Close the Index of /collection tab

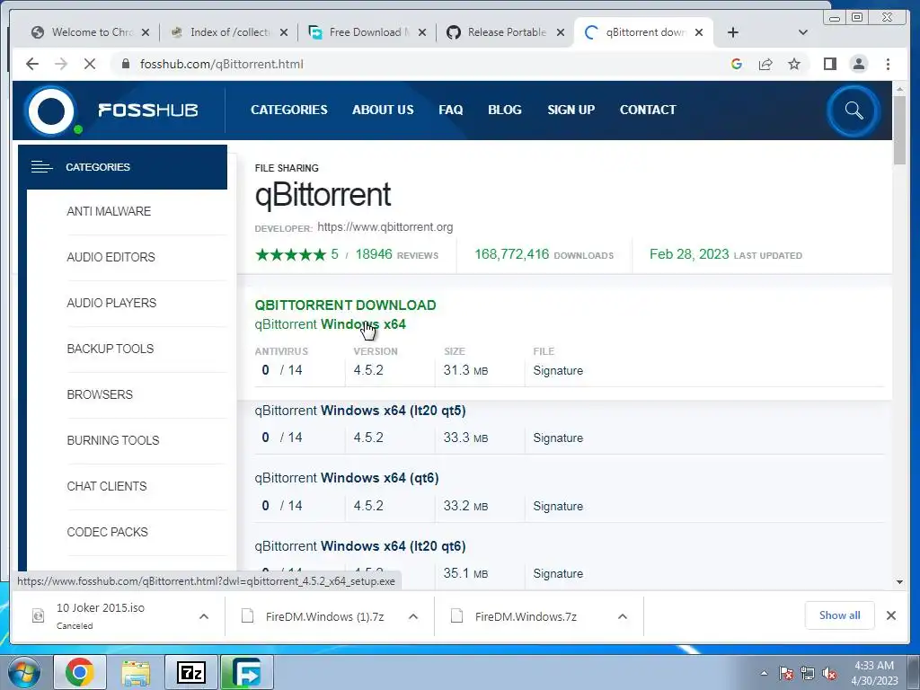pos(284,32)
